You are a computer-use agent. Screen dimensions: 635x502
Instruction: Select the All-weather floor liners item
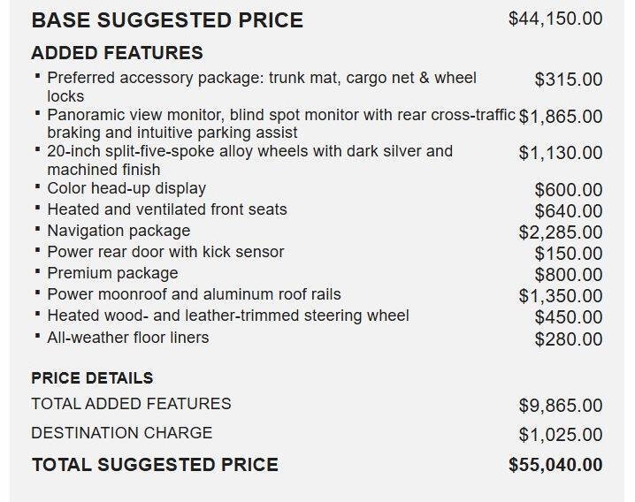(x=128, y=338)
